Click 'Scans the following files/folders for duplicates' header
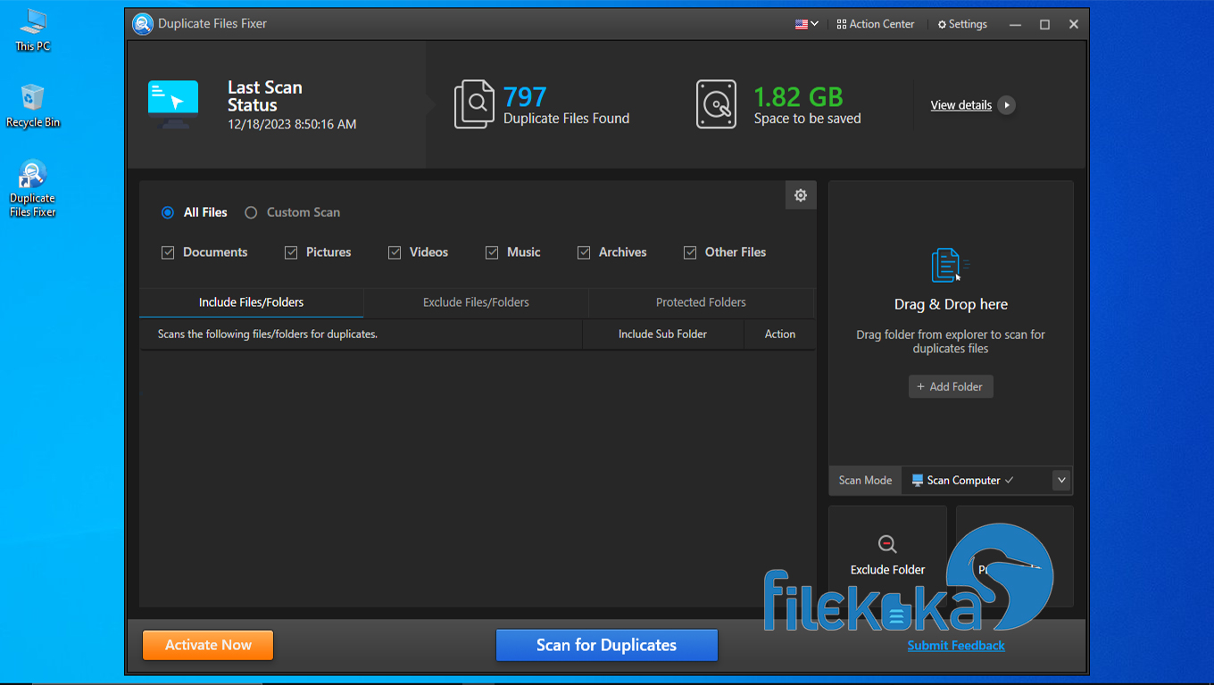Image resolution: width=1214 pixels, height=685 pixels. click(268, 334)
